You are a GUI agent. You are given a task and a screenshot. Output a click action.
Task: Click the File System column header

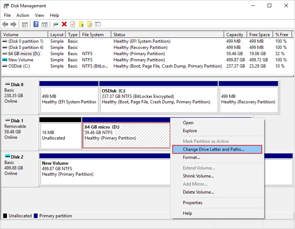pos(93,35)
